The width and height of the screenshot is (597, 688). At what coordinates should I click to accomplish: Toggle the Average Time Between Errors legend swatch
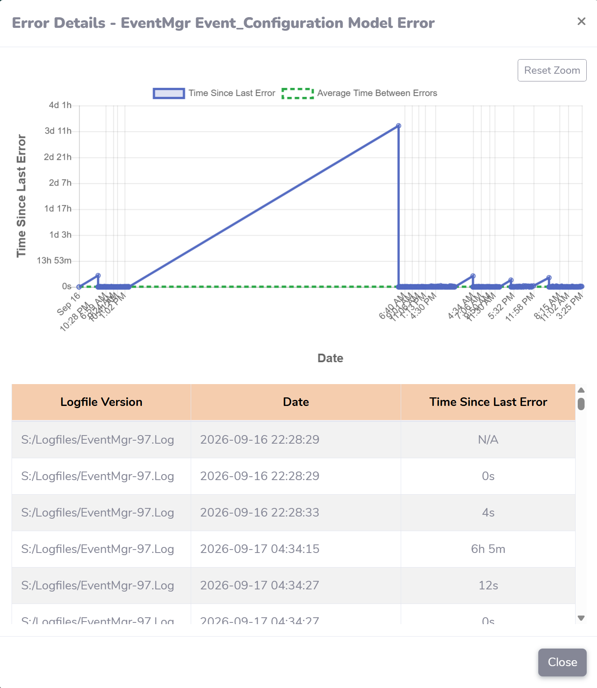tap(298, 93)
